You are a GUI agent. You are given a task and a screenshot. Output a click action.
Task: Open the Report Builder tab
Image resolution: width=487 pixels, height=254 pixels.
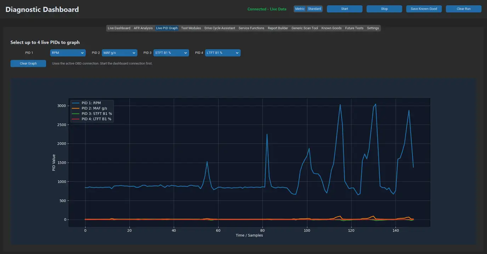pos(278,28)
